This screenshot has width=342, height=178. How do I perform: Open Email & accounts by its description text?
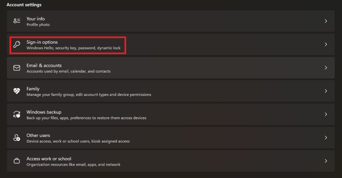coord(68,71)
